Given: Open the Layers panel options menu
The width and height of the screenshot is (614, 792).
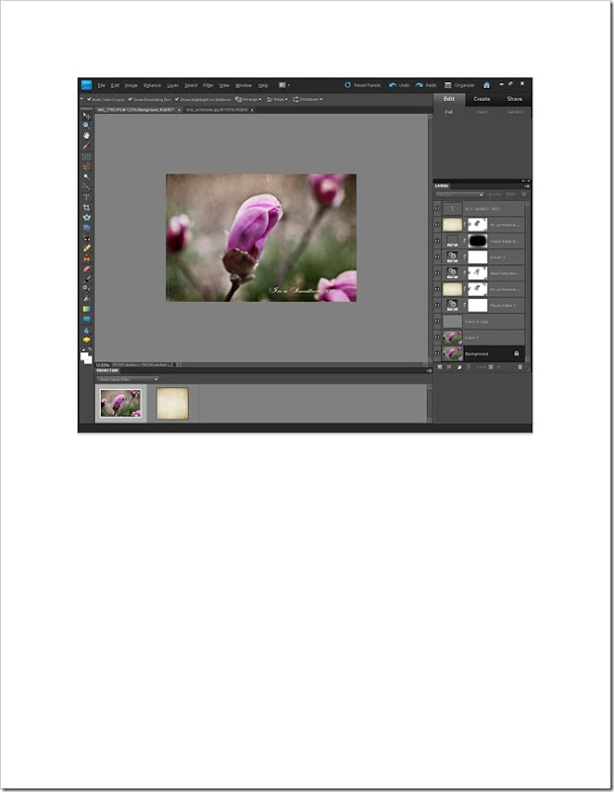Looking at the screenshot, I should [x=526, y=186].
